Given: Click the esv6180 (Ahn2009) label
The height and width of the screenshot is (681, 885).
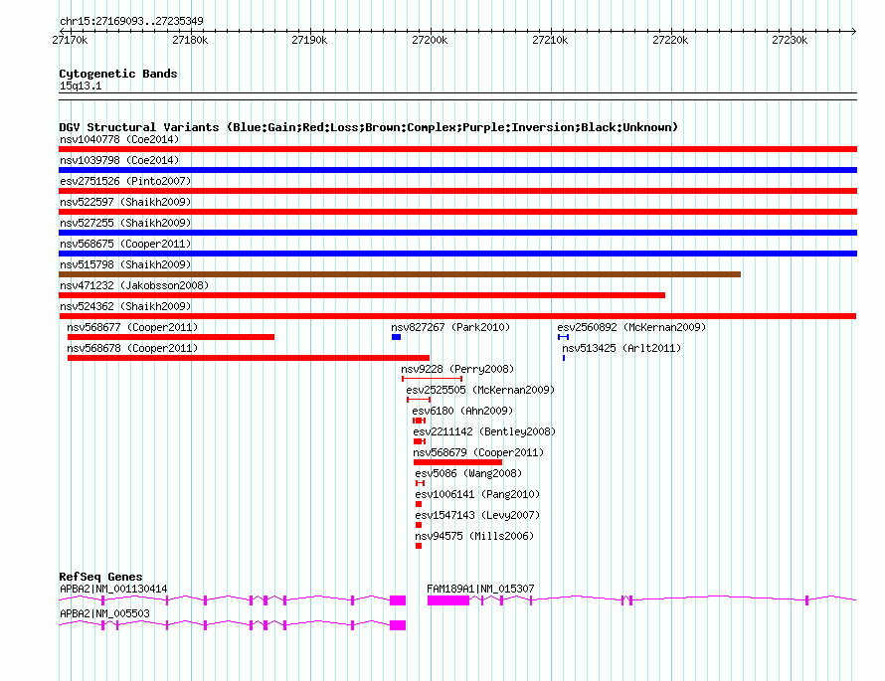Looking at the screenshot, I should pyautogui.click(x=462, y=411).
